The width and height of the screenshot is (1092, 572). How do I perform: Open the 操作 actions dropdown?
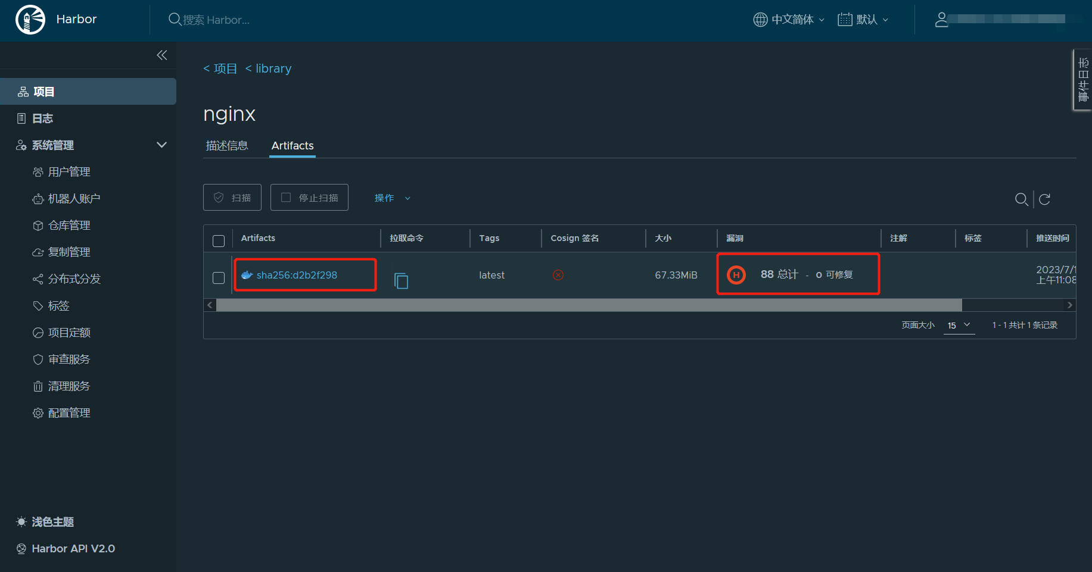click(393, 198)
